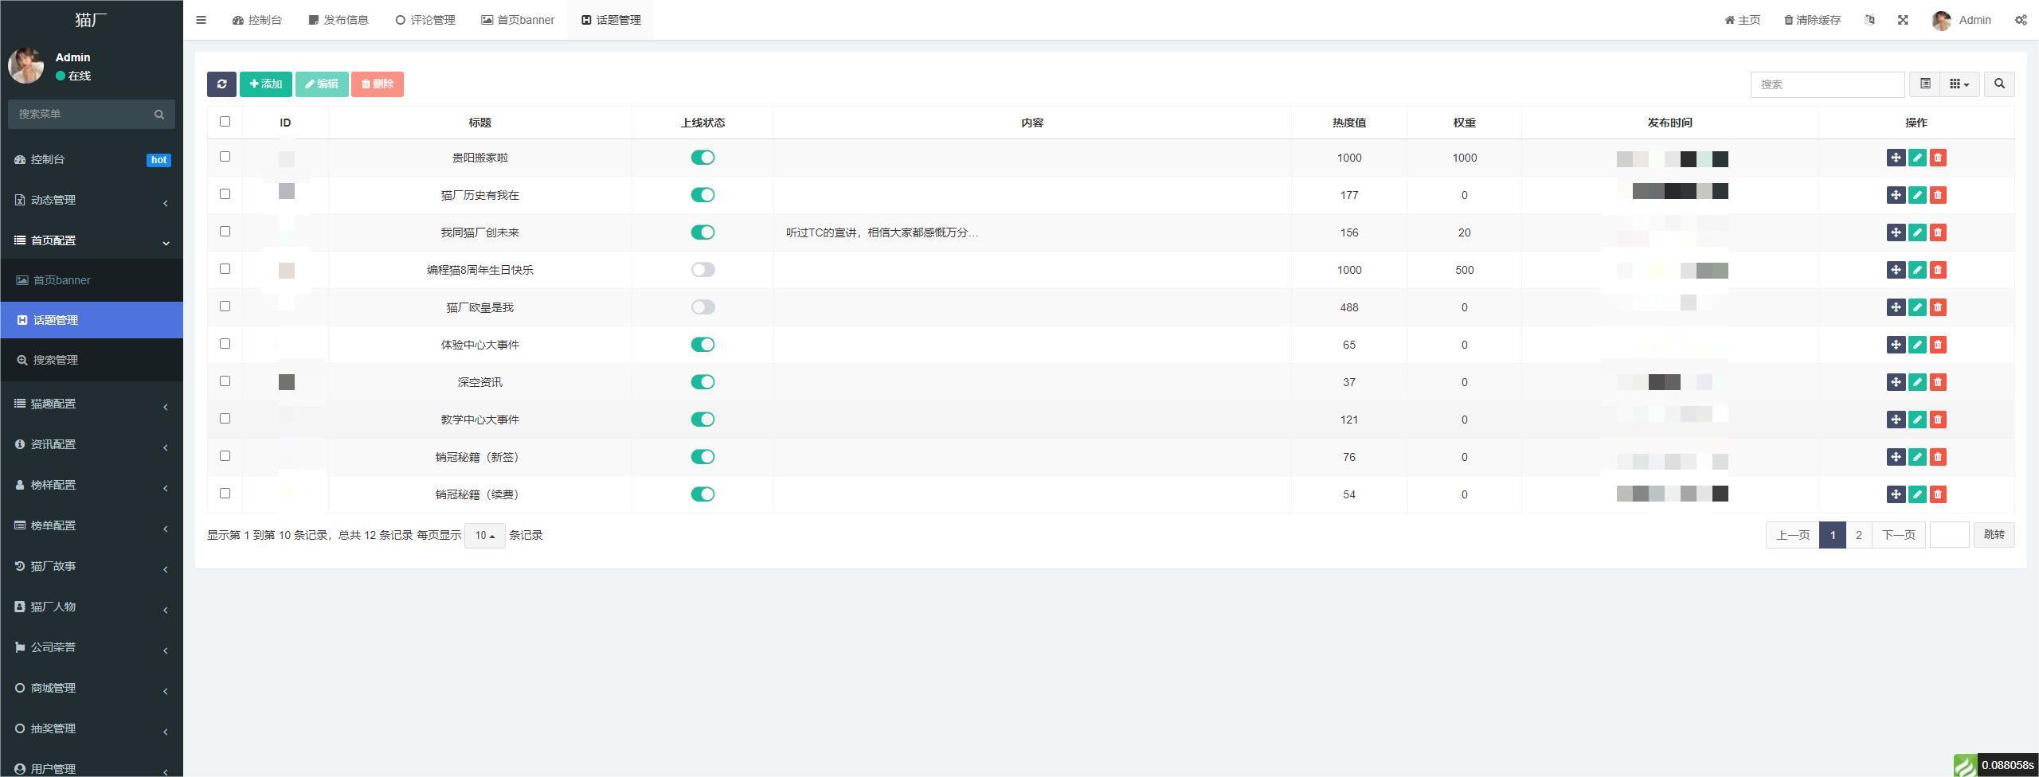Open the column visibility dropdown

click(x=1959, y=84)
